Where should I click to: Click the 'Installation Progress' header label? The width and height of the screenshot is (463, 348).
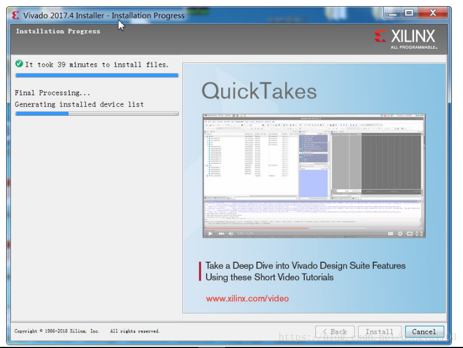58,31
